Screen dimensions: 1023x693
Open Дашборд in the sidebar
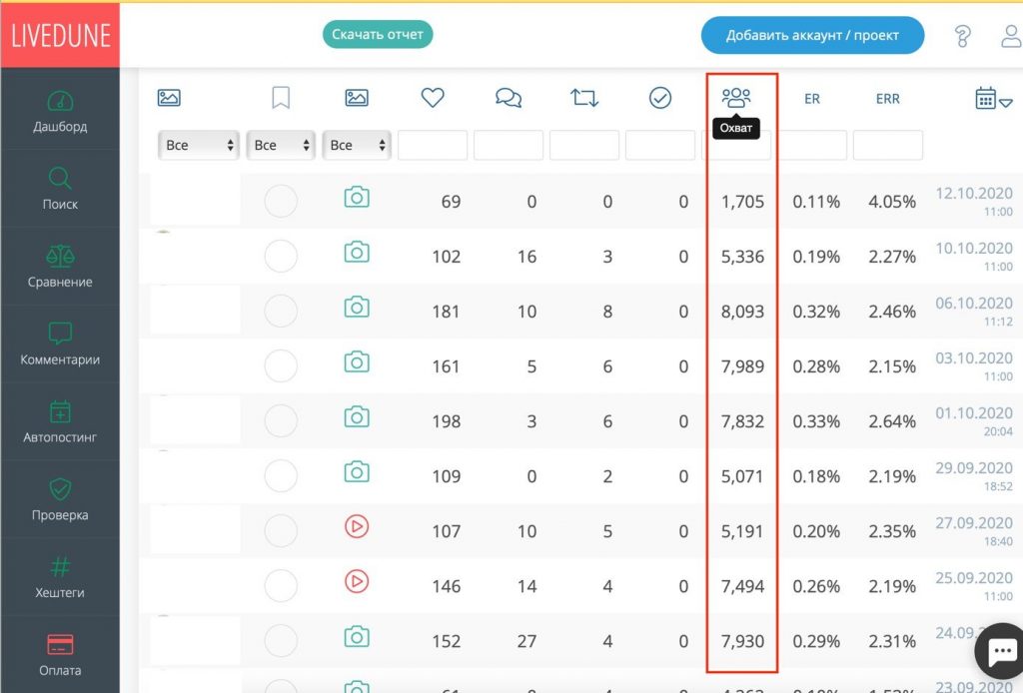tap(60, 112)
